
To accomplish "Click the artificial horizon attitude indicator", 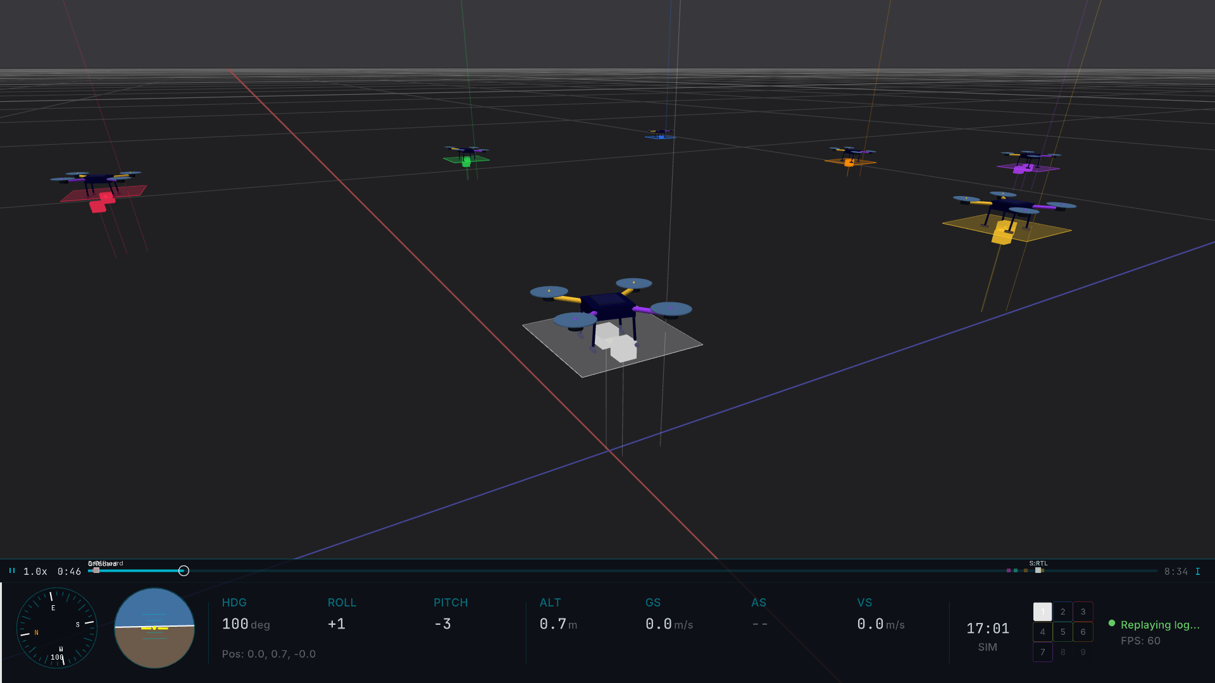I will [154, 628].
